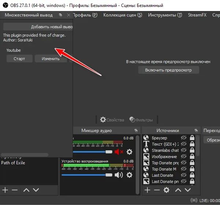220x205 pixels.
Task: Close the Множественный вывод dock panel
Action: (69, 15)
